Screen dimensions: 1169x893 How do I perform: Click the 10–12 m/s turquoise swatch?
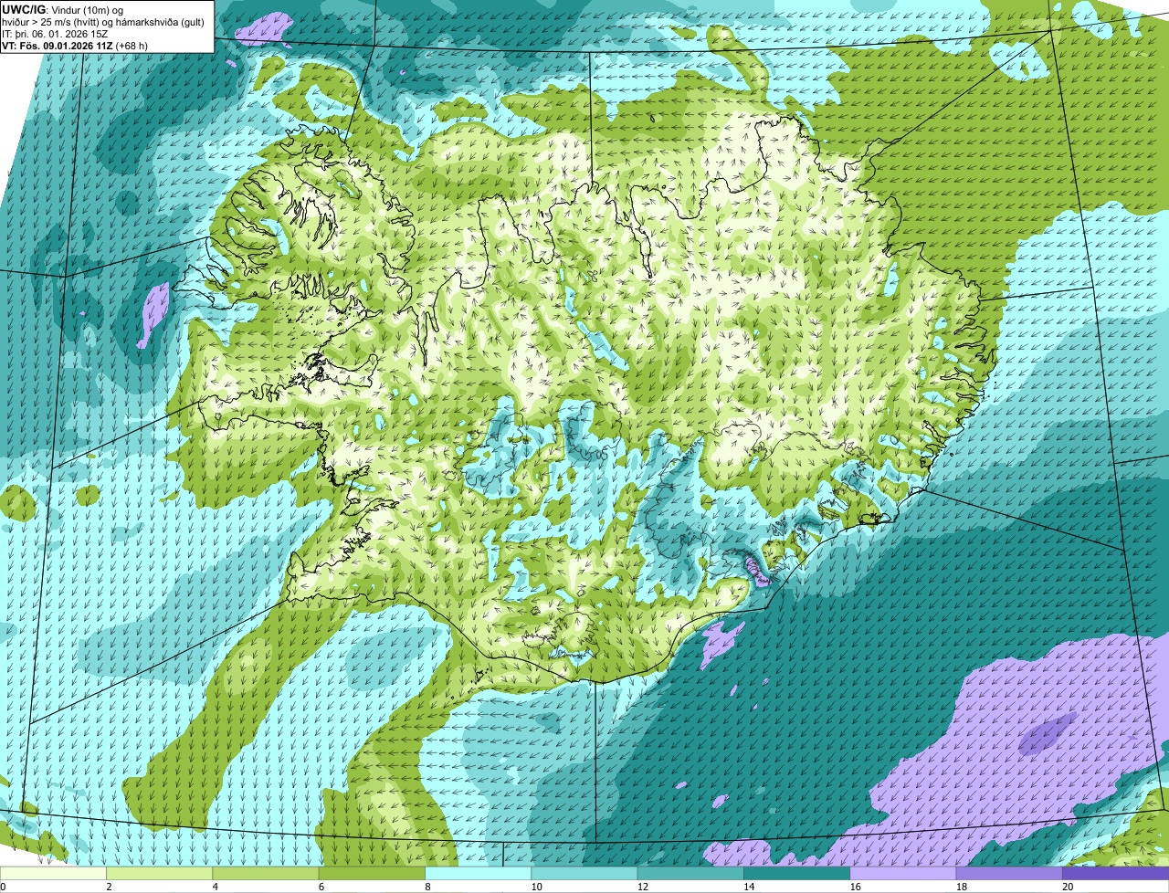pos(584,873)
